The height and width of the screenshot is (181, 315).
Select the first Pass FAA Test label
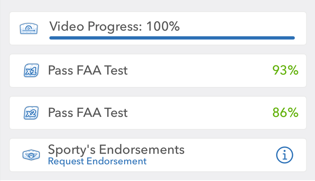[88, 70]
